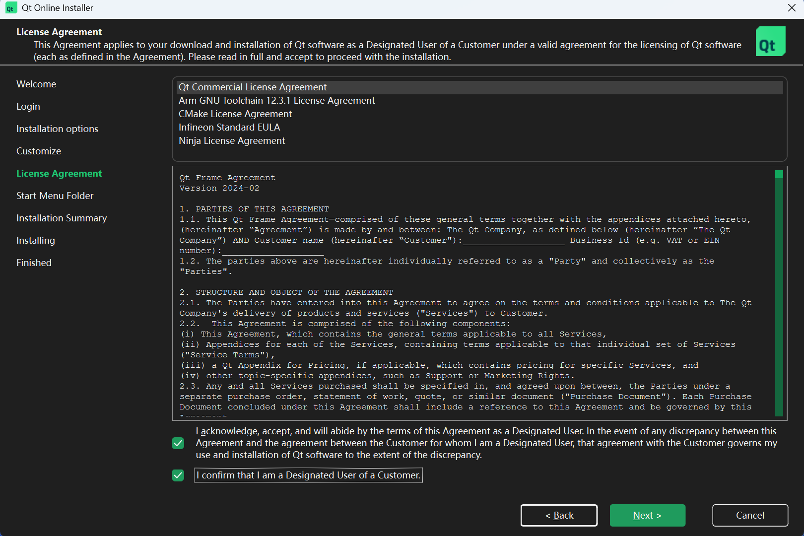Click the Start Menu Folder step
This screenshot has height=536, width=804.
(55, 196)
